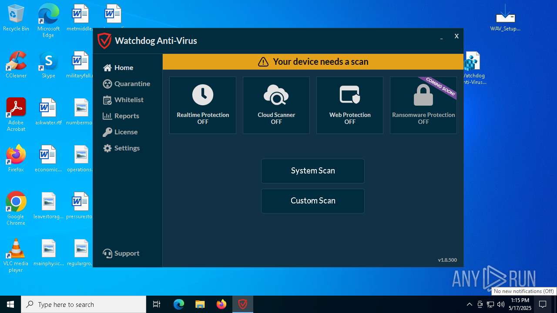The height and width of the screenshot is (313, 557).
Task: Toggle Realtime Protection tile
Action: tap(203, 105)
